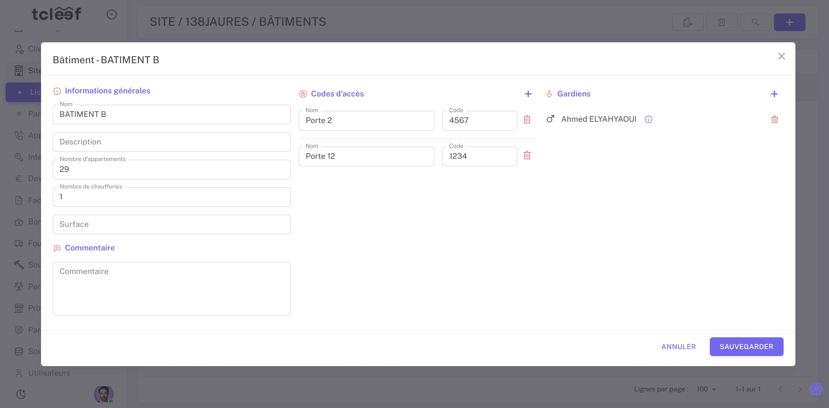Click the user avatar picture
Image resolution: width=829 pixels, height=408 pixels.
pos(103,394)
